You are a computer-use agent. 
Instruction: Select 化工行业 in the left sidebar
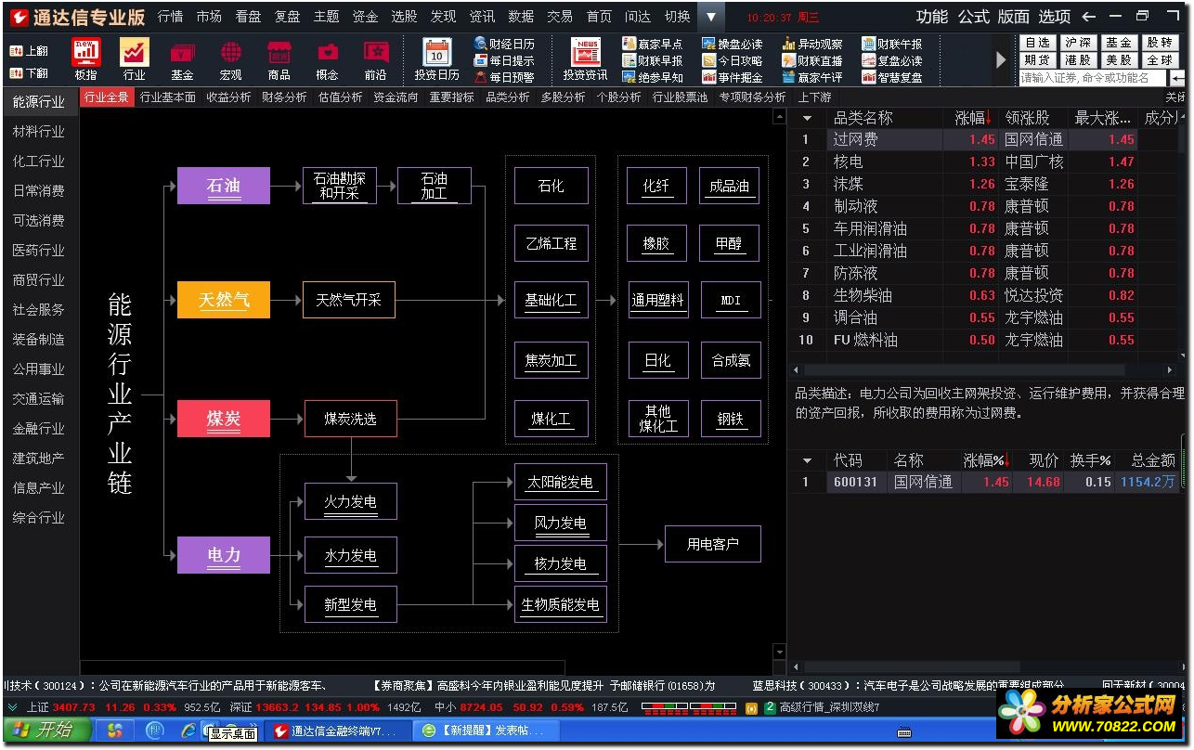(39, 161)
